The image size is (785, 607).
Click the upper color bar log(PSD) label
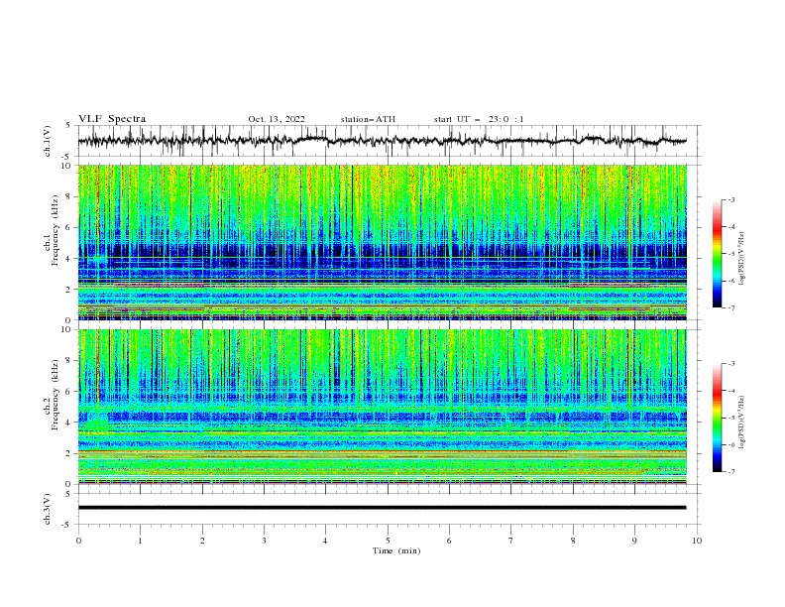[742, 259]
